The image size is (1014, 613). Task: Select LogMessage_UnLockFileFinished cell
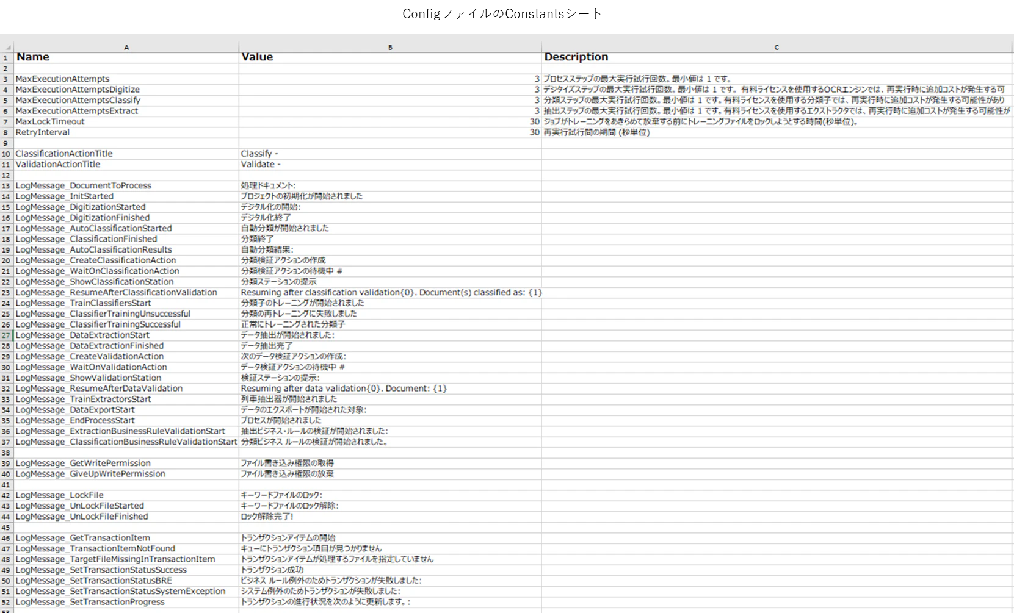[x=126, y=517]
